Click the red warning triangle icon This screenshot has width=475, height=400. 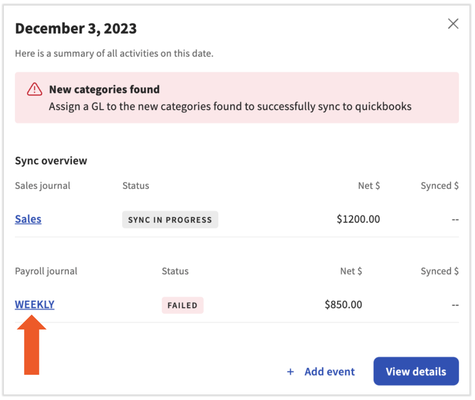pos(34,89)
